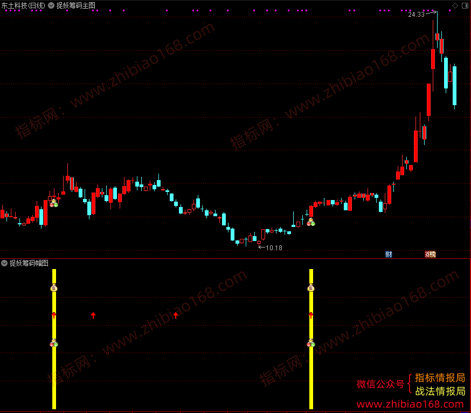Click the 捉妖筹码主图 indicator label
Image resolution: width=471 pixels, height=413 pixels.
[75, 5]
